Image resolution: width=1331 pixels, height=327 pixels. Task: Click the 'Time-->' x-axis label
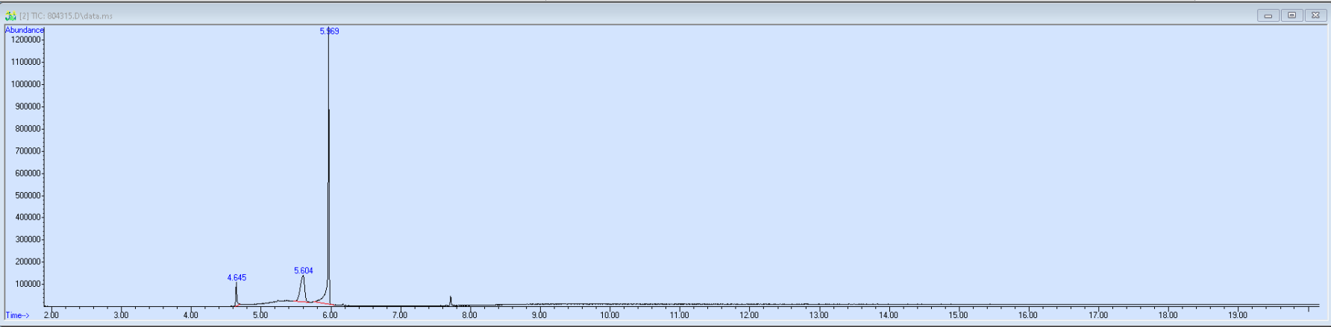click(x=17, y=316)
